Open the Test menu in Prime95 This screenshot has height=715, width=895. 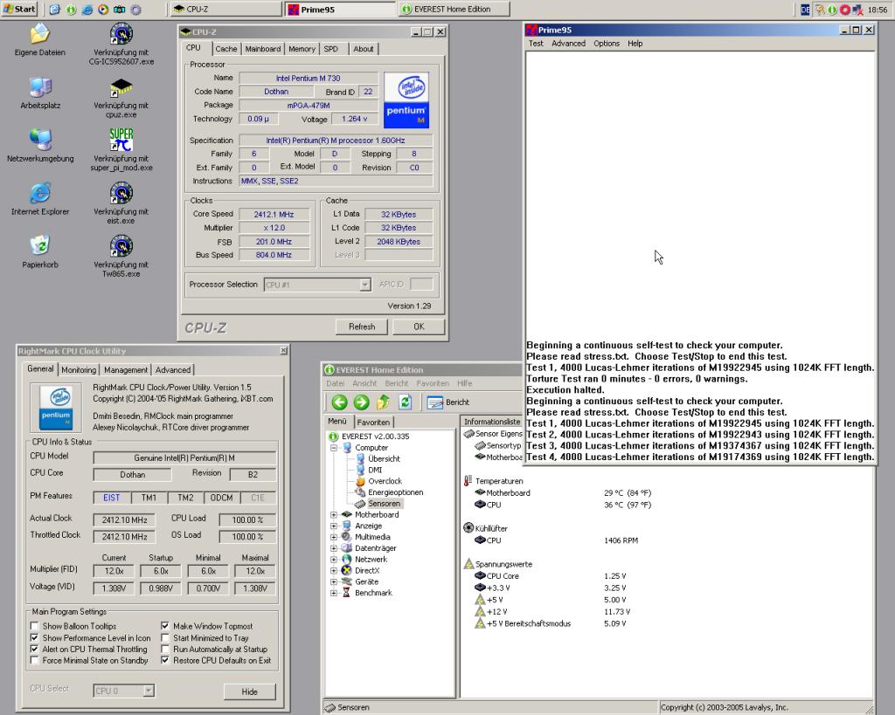tap(536, 44)
